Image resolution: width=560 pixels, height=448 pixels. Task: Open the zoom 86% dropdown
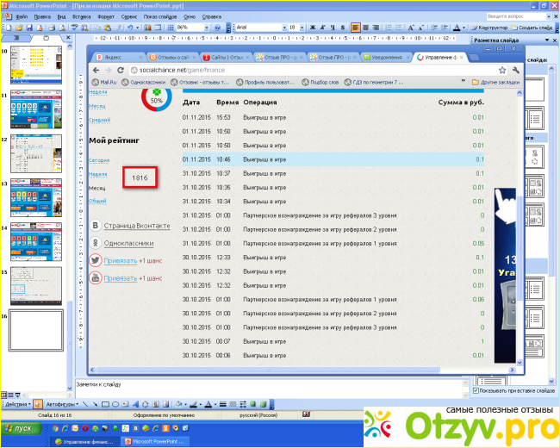coord(207,28)
